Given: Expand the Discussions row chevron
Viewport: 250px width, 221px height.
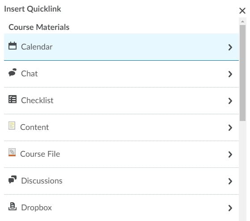Looking at the screenshot, I should tap(230, 181).
